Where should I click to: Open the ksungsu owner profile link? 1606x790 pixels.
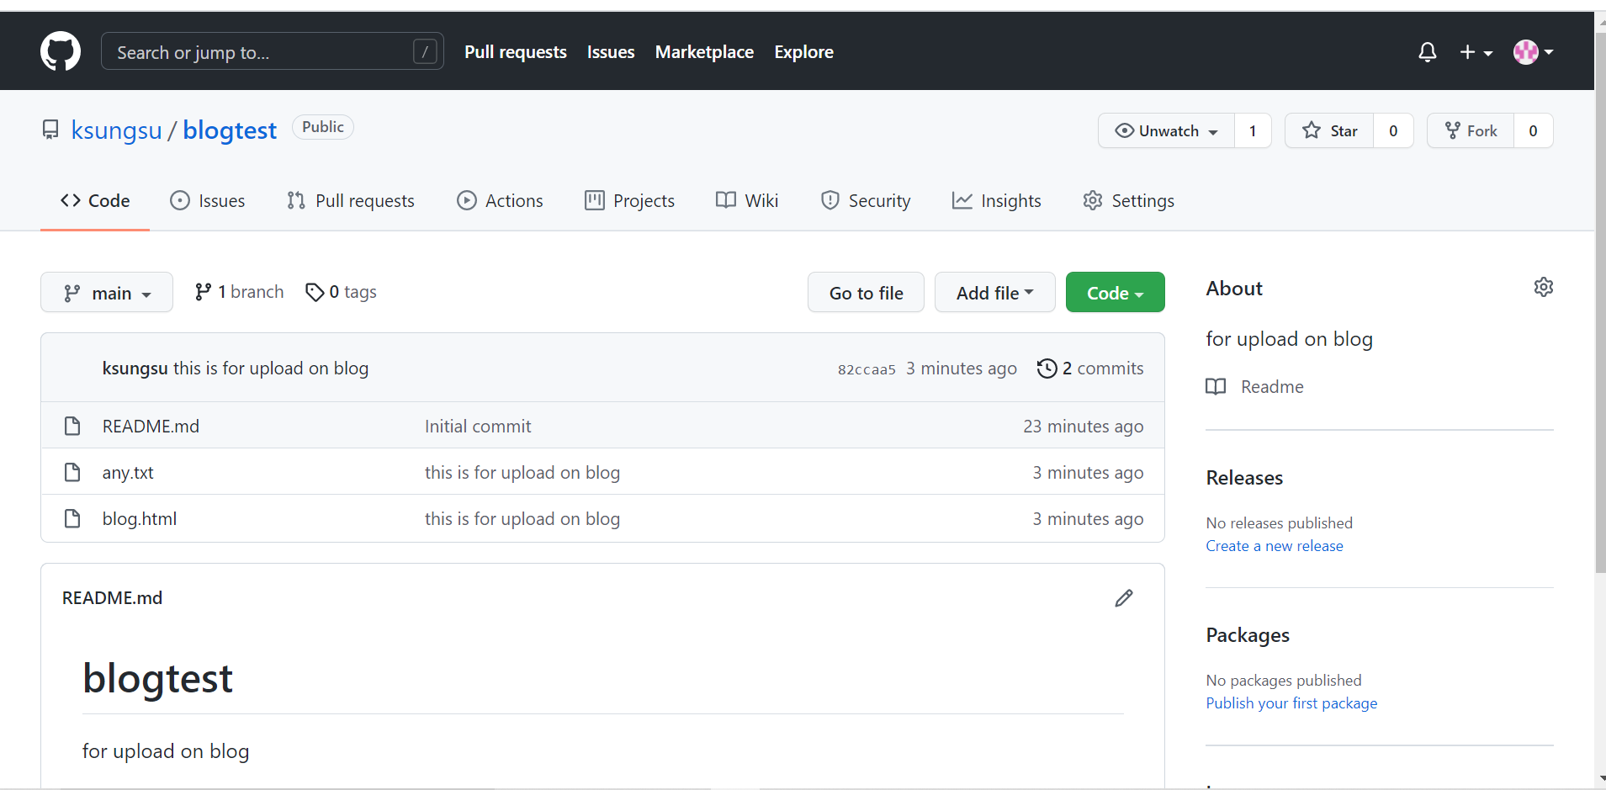click(116, 130)
